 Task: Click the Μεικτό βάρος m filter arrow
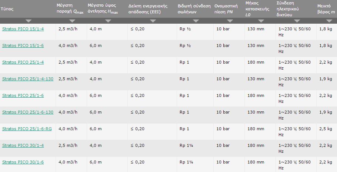[x=326, y=21]
